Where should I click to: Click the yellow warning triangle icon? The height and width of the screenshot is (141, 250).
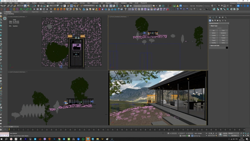[x=177, y=6]
